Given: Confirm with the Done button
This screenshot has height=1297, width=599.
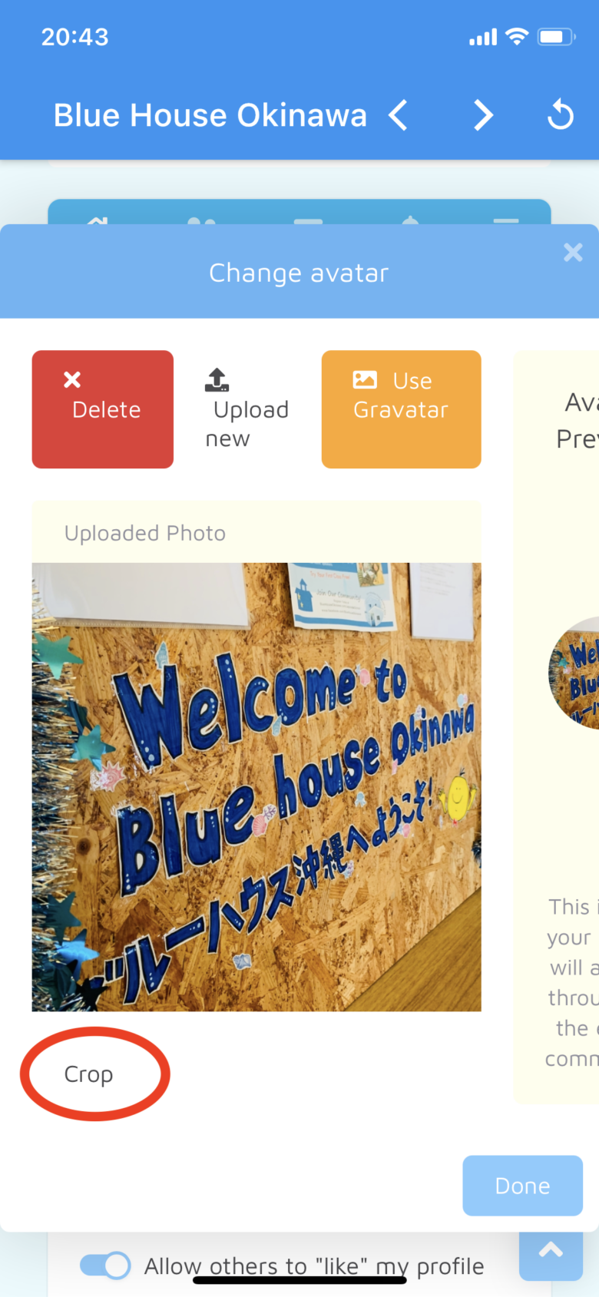Looking at the screenshot, I should 522,1186.
